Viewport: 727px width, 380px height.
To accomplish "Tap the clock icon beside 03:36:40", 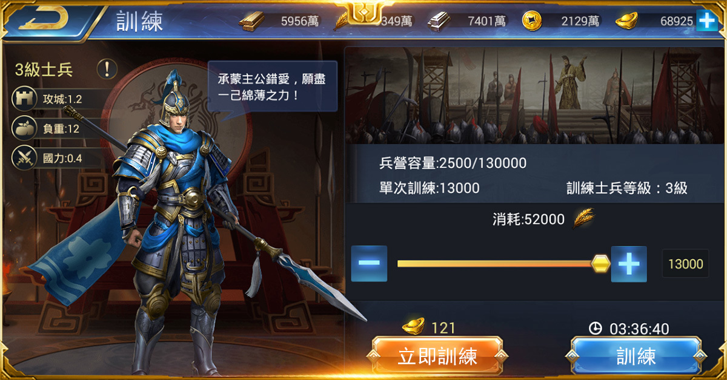I will click(596, 329).
